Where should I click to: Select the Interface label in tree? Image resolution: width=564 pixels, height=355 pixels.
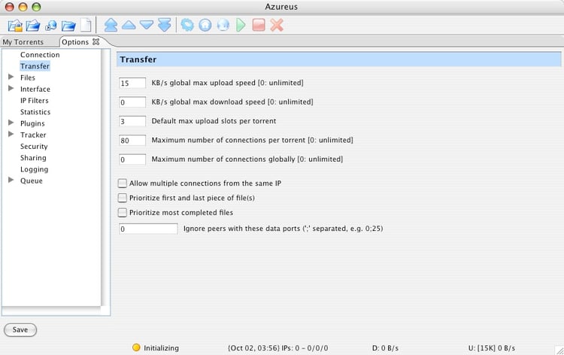click(35, 90)
